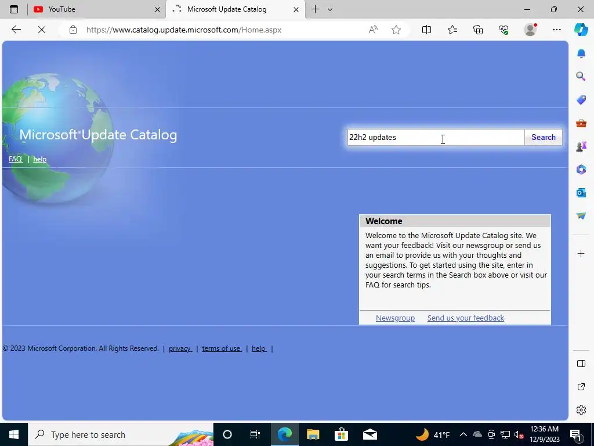Screen dimensions: 594x446
Task: Click the taskbar search box
Action: tap(121, 434)
